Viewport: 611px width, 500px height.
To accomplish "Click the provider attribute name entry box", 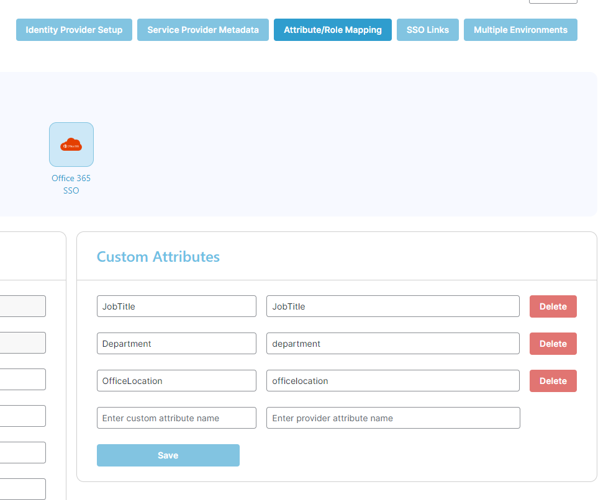I will pos(392,417).
